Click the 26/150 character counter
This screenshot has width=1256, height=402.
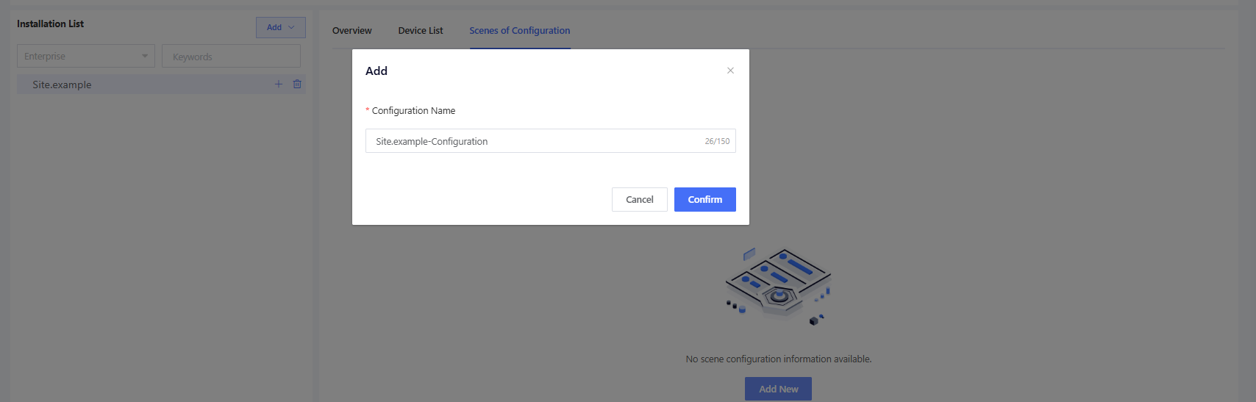coord(717,141)
